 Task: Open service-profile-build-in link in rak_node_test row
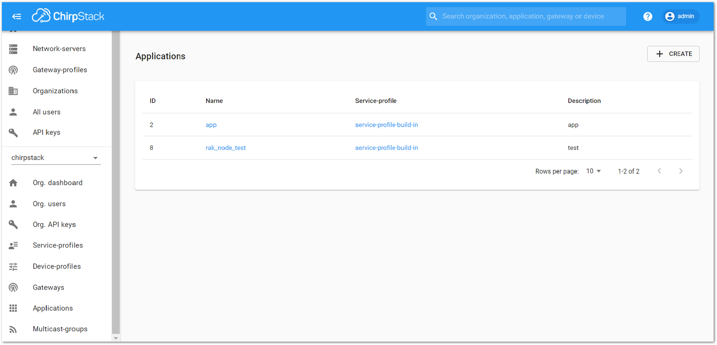pos(387,148)
